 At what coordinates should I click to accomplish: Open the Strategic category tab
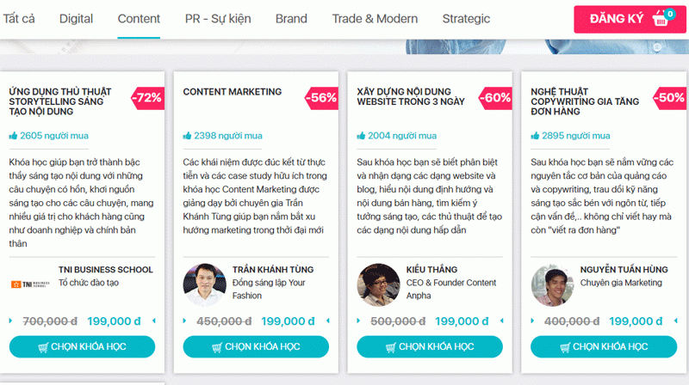pyautogui.click(x=466, y=19)
